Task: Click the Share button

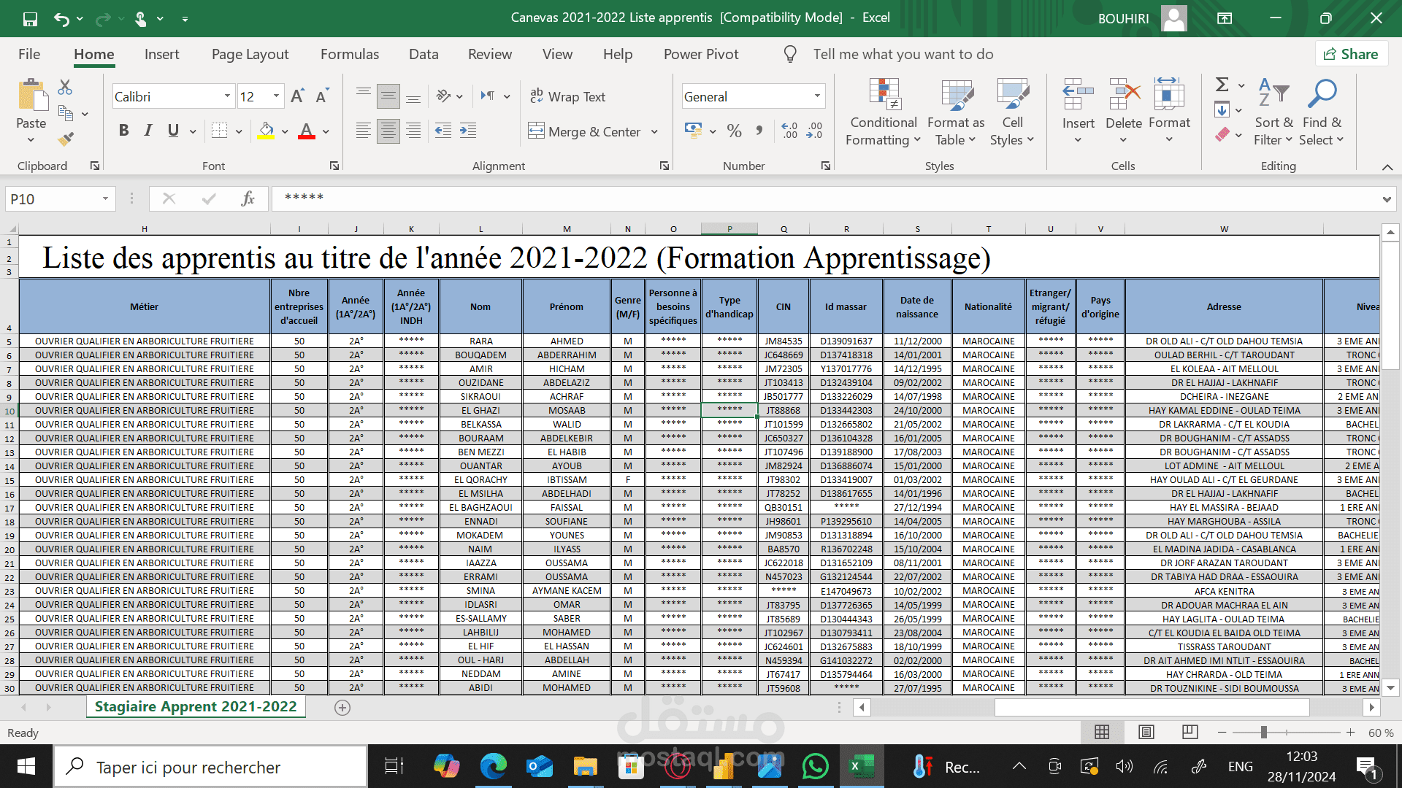Action: [1352, 54]
